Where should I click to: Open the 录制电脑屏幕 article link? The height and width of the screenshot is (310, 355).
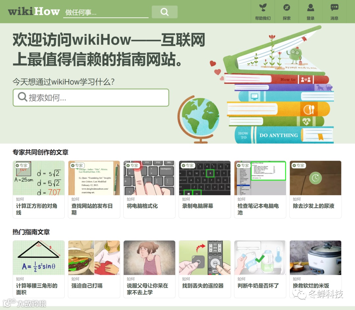click(198, 206)
